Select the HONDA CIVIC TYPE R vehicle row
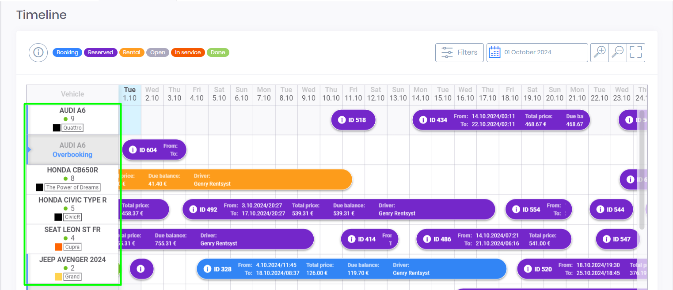Viewport: 673px width, 290px height. click(x=72, y=208)
